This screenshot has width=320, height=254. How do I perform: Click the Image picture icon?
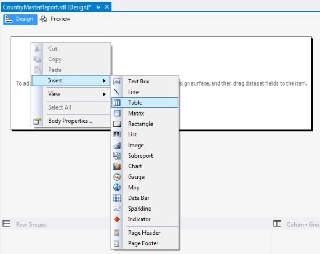pos(117,145)
